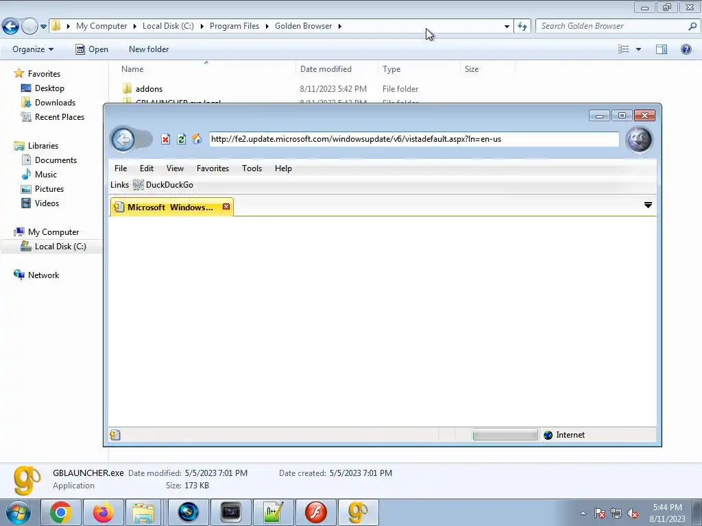
Task: Expand breadcrumb arrow after Local Disk (C:)
Action: tap(202, 27)
